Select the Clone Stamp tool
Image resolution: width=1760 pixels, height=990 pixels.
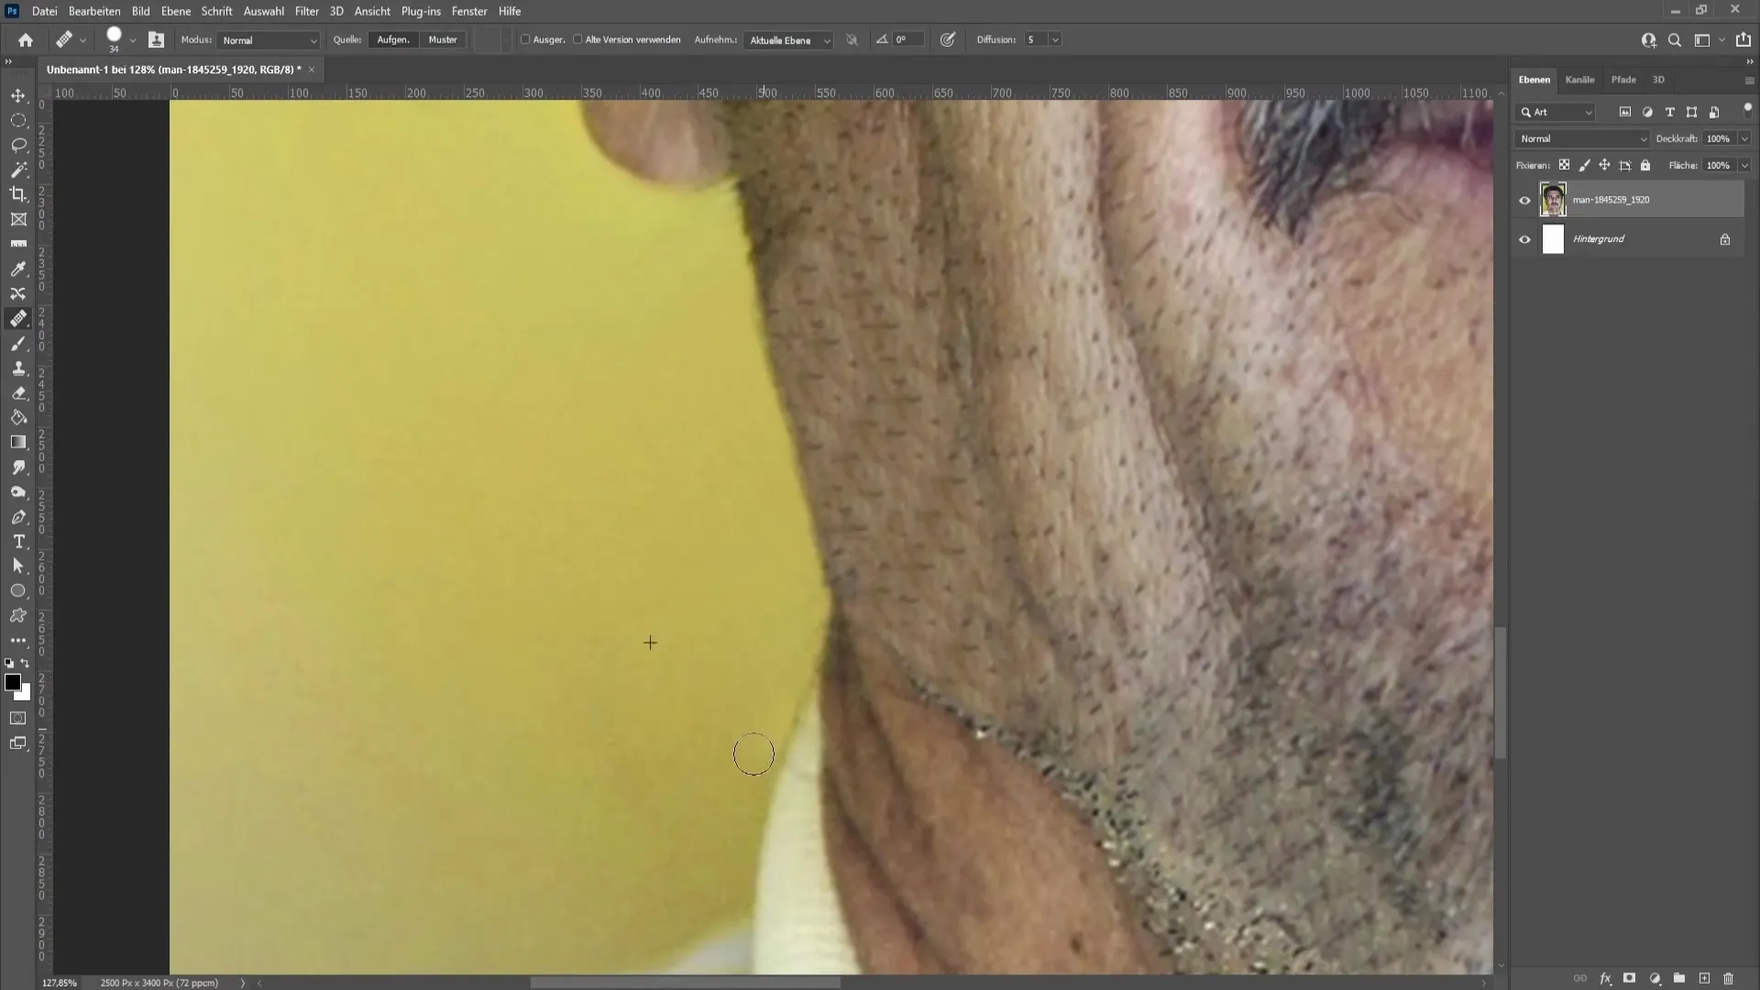point(16,368)
